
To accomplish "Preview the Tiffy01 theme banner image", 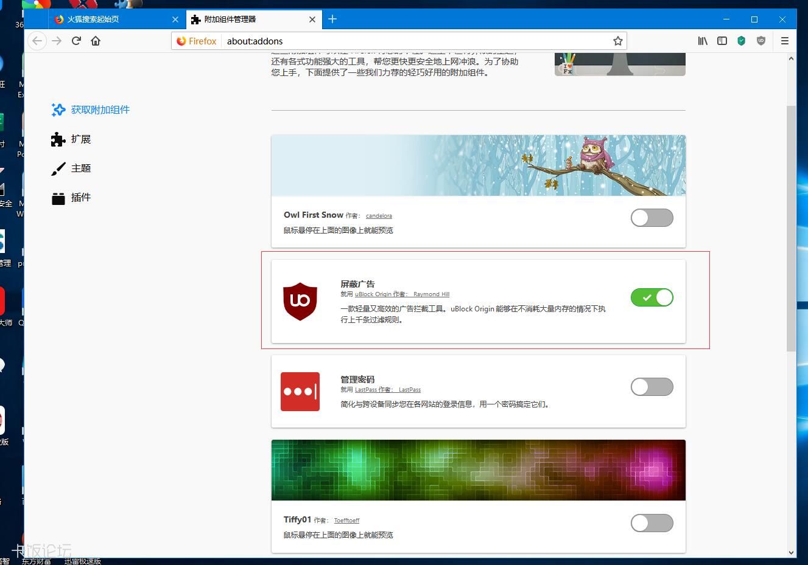I will point(479,470).
